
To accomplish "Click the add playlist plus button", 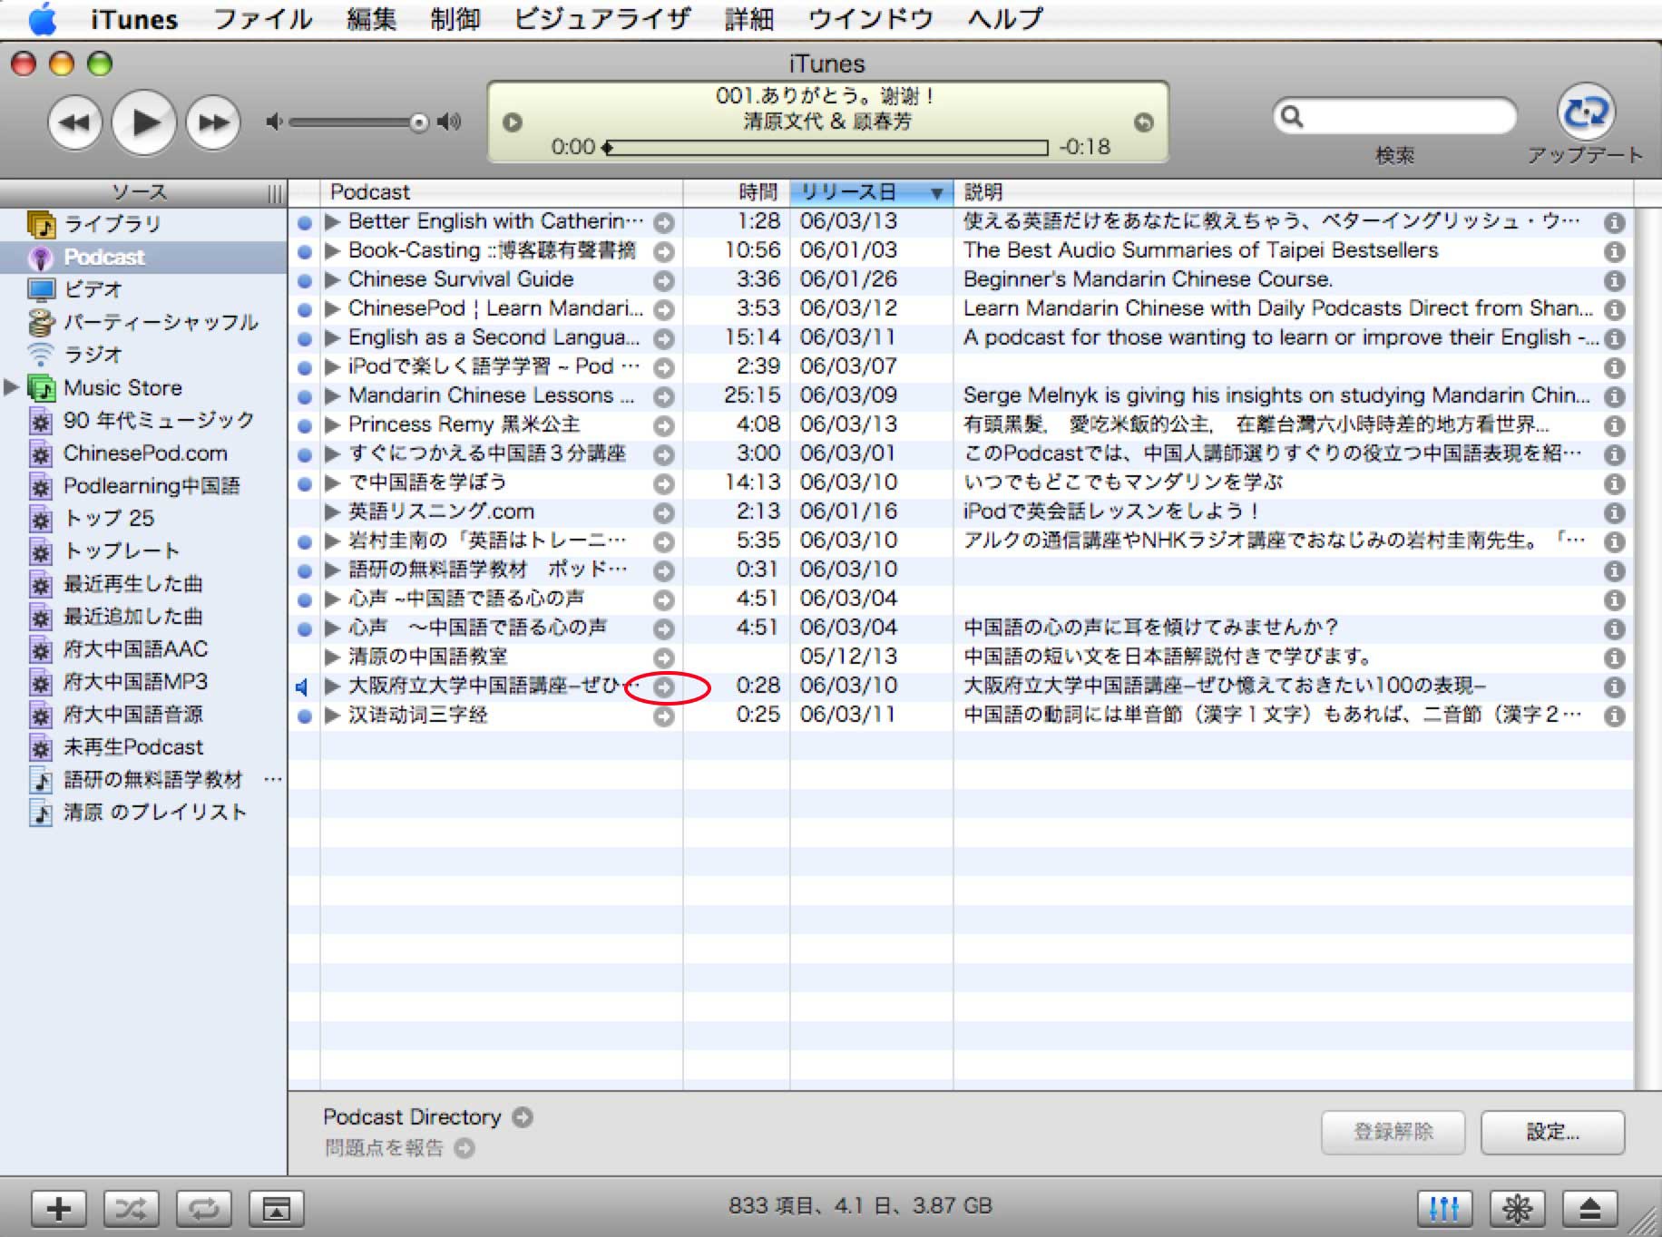I will tap(59, 1208).
